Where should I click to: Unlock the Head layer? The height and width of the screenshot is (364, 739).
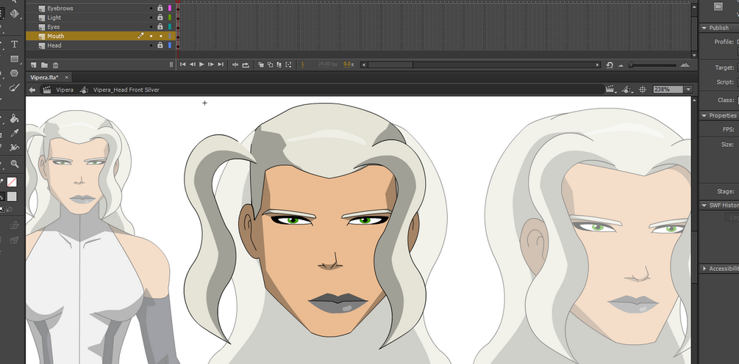pyautogui.click(x=160, y=45)
